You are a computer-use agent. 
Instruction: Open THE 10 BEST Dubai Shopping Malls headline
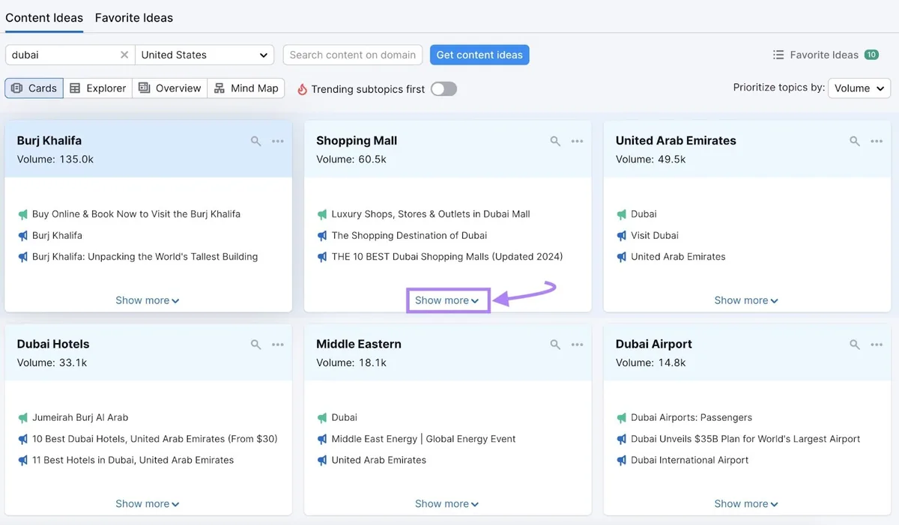[447, 257]
